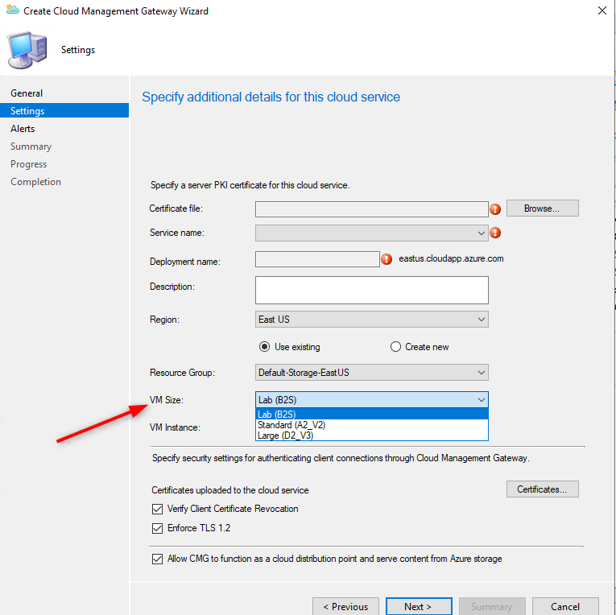Screen dimensions: 616x615
Task: Open the Region dropdown
Action: click(372, 320)
